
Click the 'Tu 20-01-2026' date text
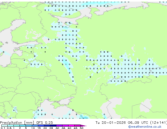(111, 122)
